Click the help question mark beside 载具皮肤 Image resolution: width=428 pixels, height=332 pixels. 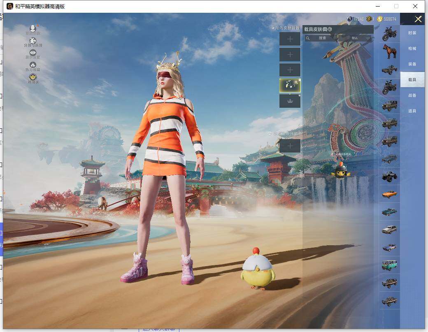pos(330,29)
